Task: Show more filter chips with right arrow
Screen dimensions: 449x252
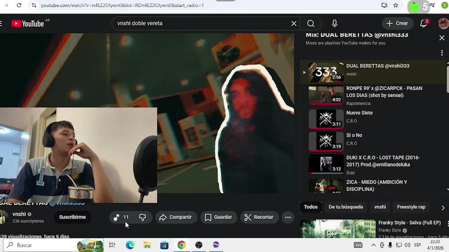Action: click(x=443, y=208)
